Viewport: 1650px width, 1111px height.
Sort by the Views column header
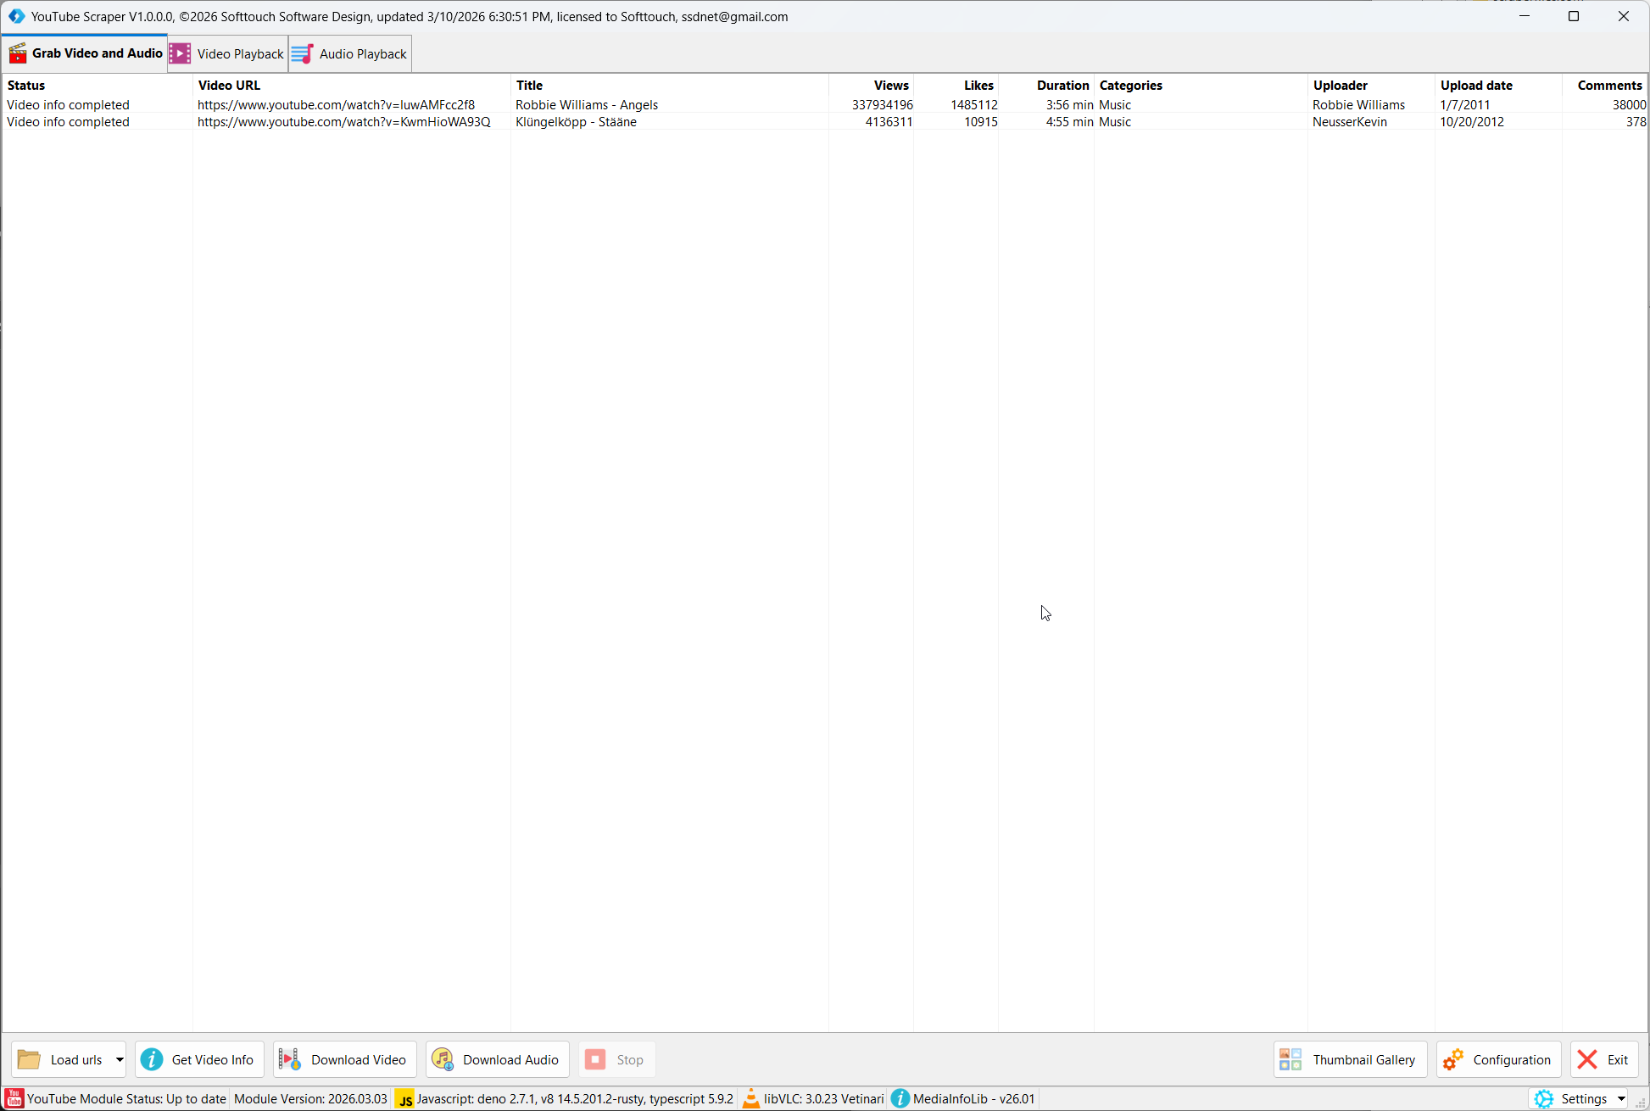click(x=890, y=86)
